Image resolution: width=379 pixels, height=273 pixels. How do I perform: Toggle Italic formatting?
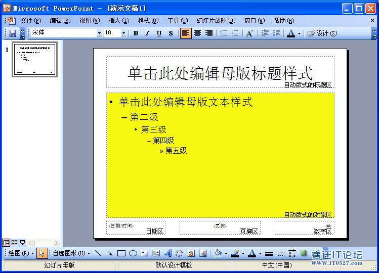point(147,33)
